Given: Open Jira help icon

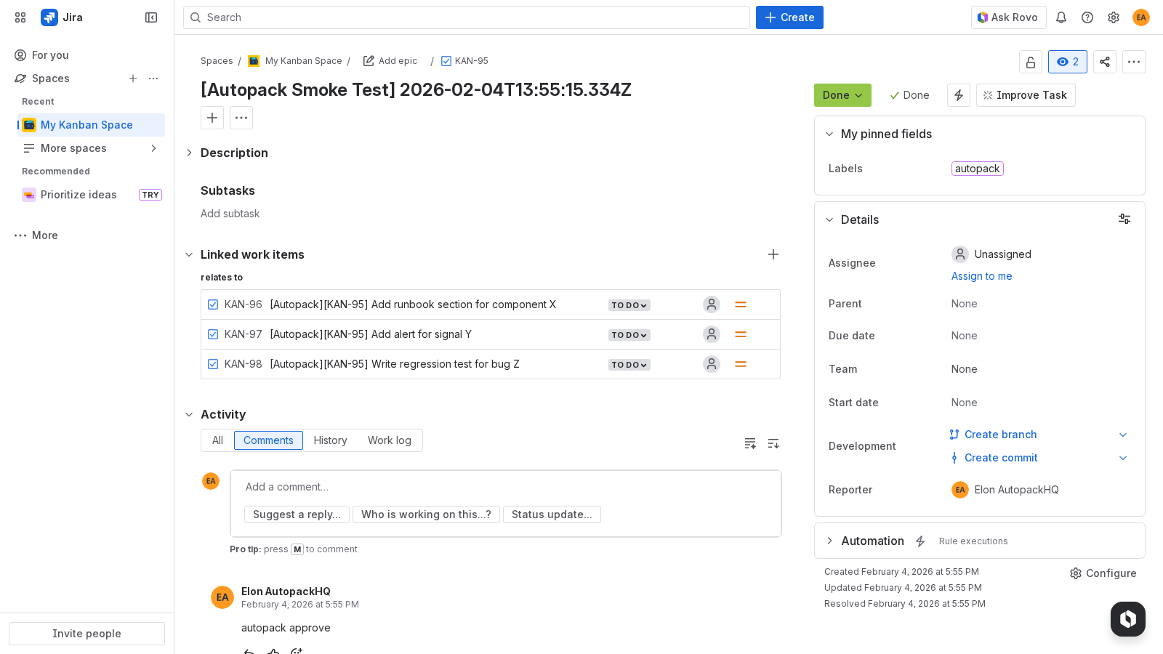Looking at the screenshot, I should [1087, 17].
